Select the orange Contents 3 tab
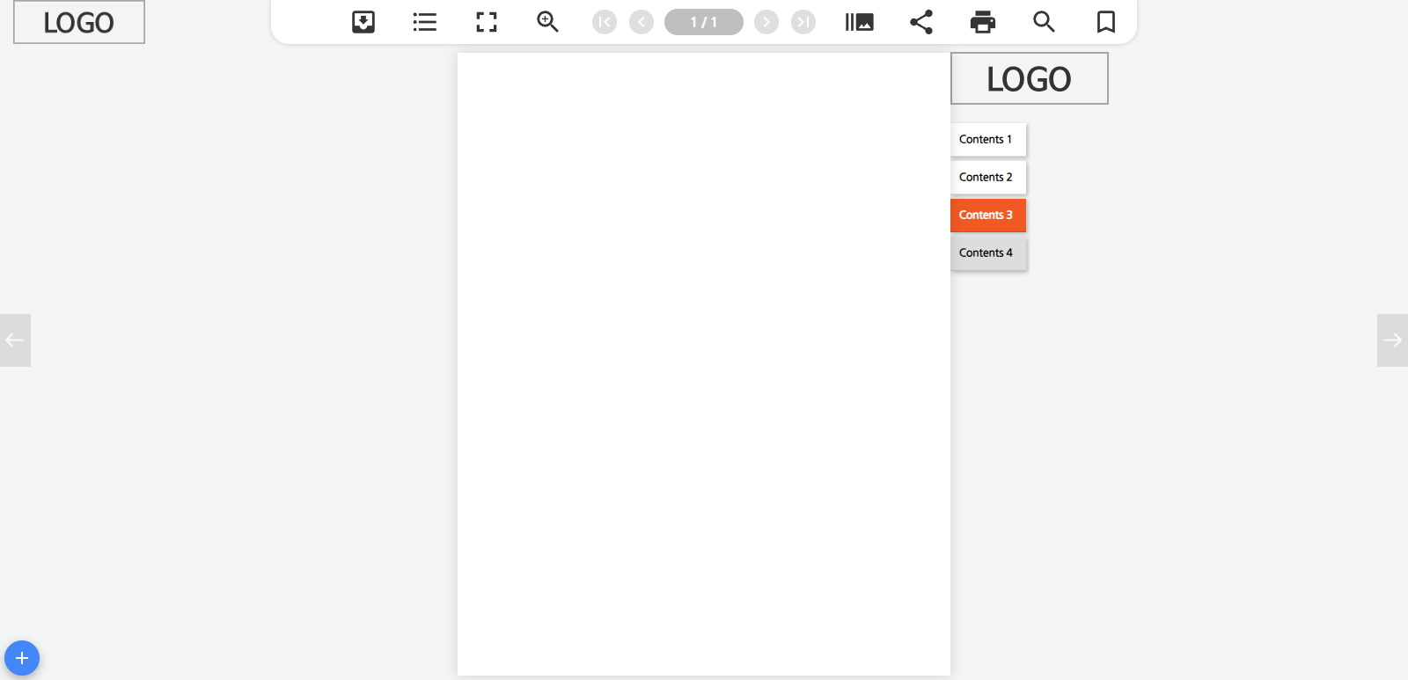The image size is (1408, 680). click(x=987, y=216)
